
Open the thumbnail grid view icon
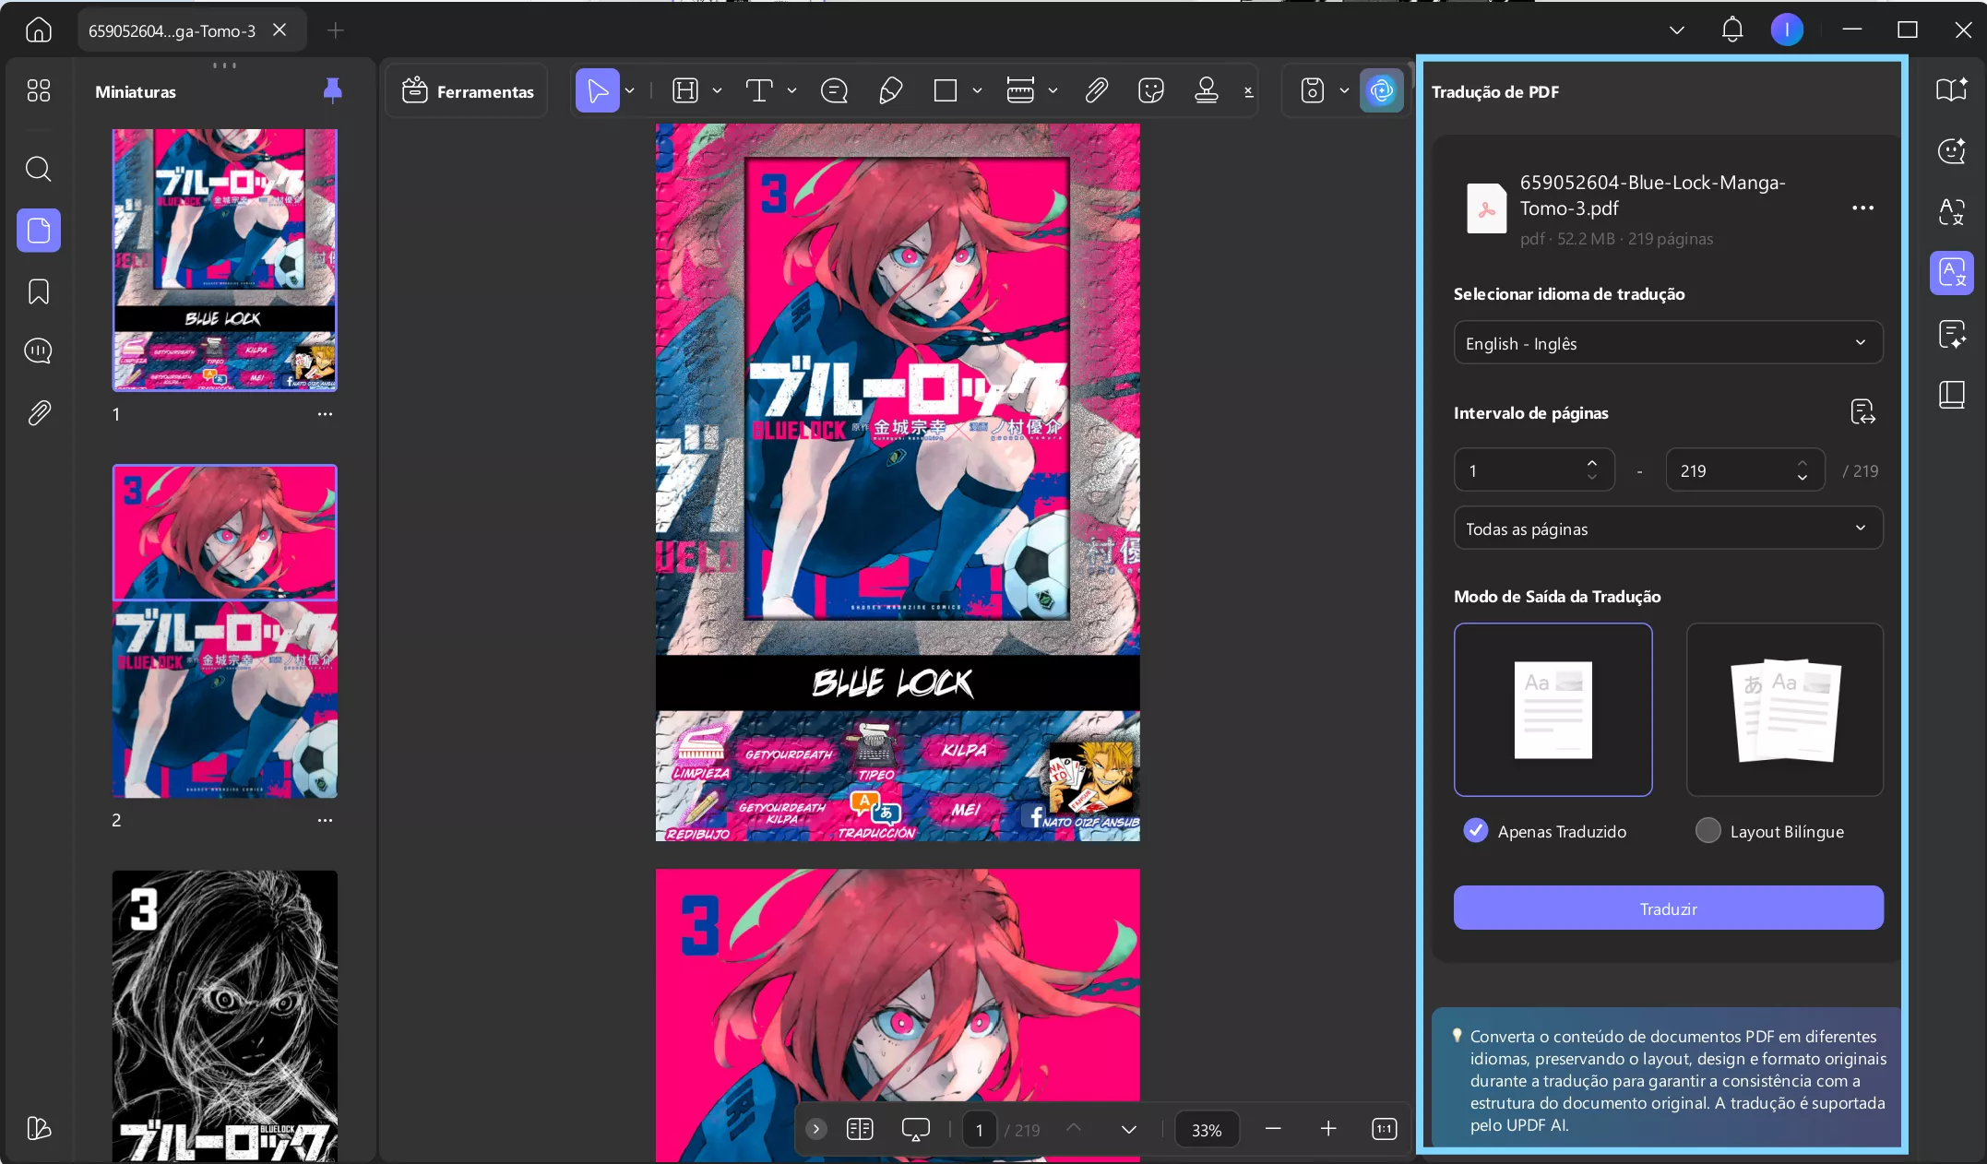38,90
